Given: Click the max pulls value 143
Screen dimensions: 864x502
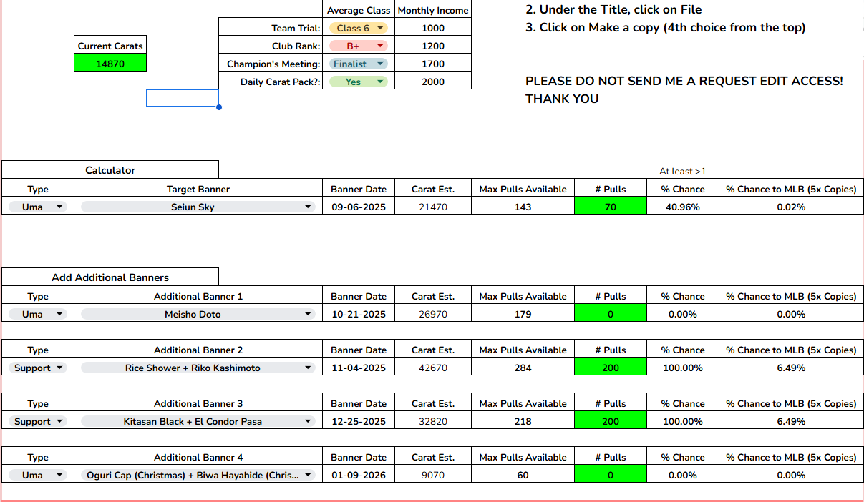Looking at the screenshot, I should (x=523, y=207).
